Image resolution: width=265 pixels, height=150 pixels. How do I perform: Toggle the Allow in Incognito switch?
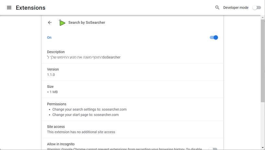(213, 149)
